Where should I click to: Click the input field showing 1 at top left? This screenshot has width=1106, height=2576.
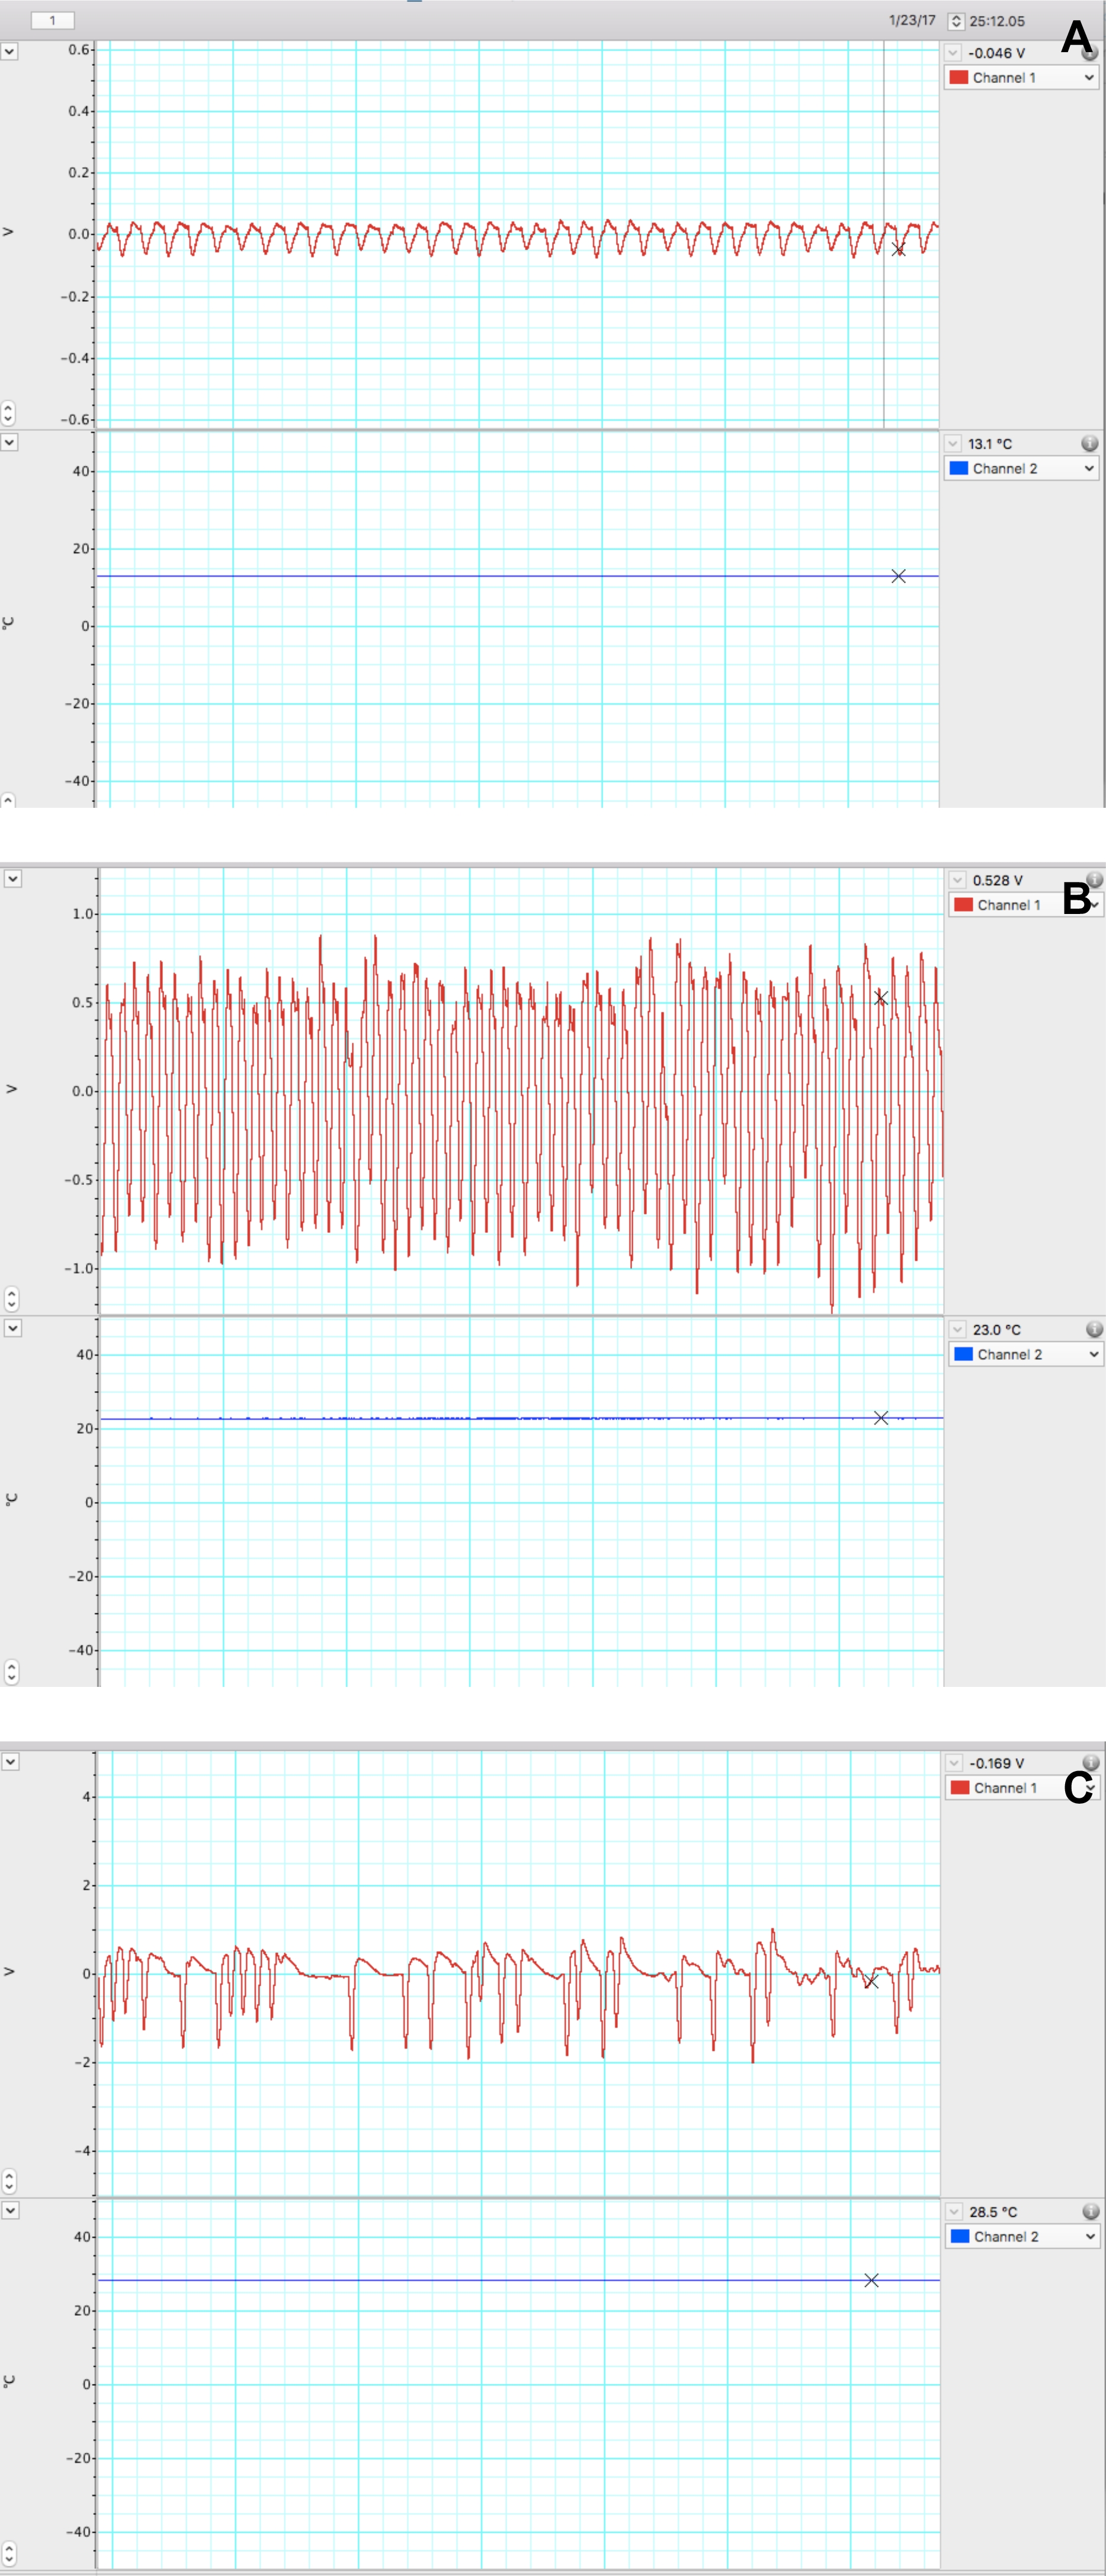[x=52, y=20]
